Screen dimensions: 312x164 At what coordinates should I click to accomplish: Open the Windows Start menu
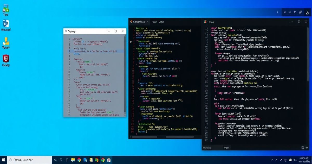point(3,160)
